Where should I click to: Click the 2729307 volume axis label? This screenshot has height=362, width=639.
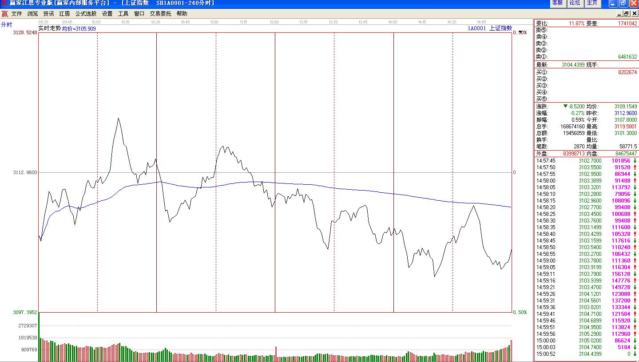(28, 326)
